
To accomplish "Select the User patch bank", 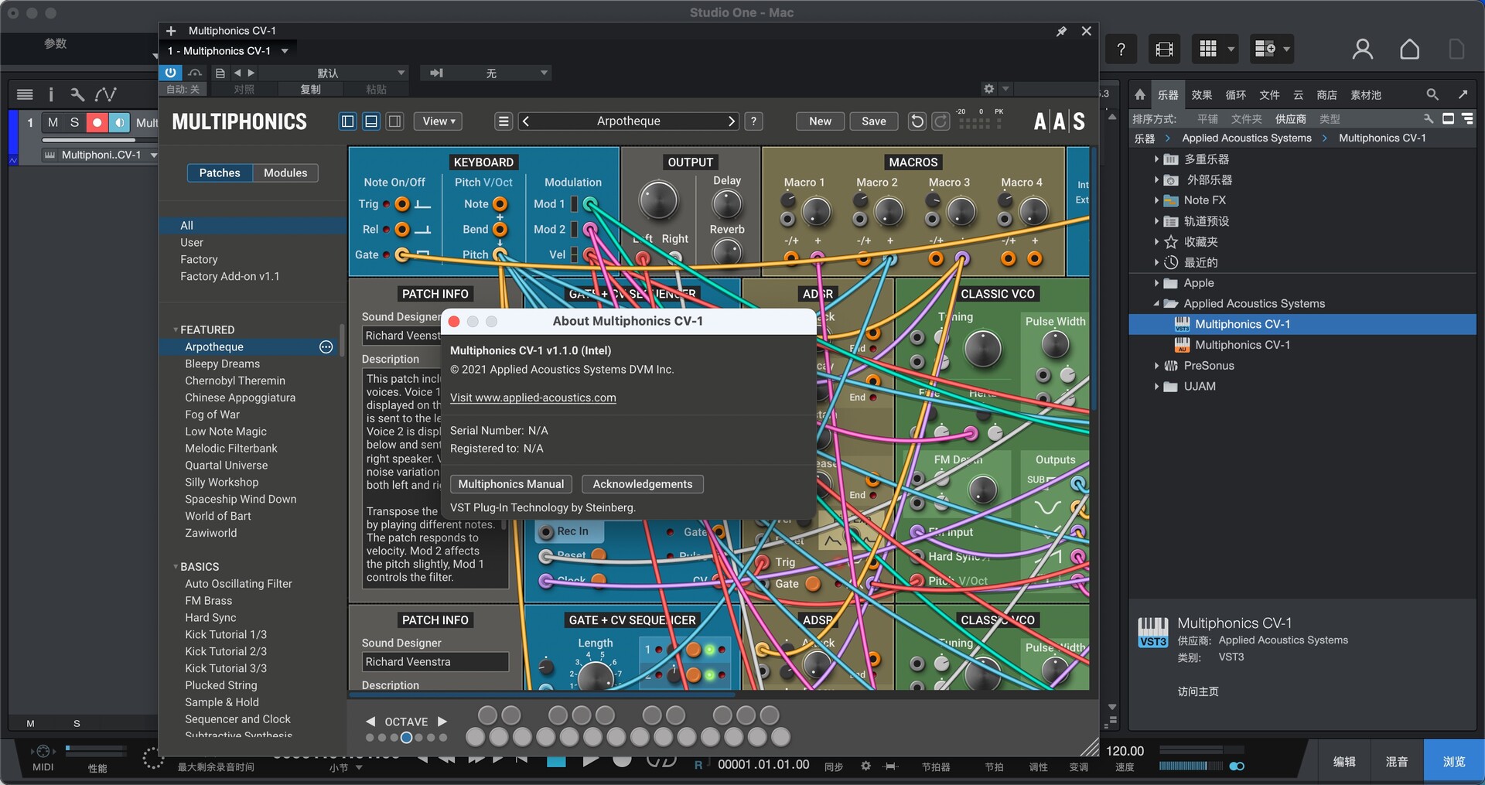I will [192, 243].
